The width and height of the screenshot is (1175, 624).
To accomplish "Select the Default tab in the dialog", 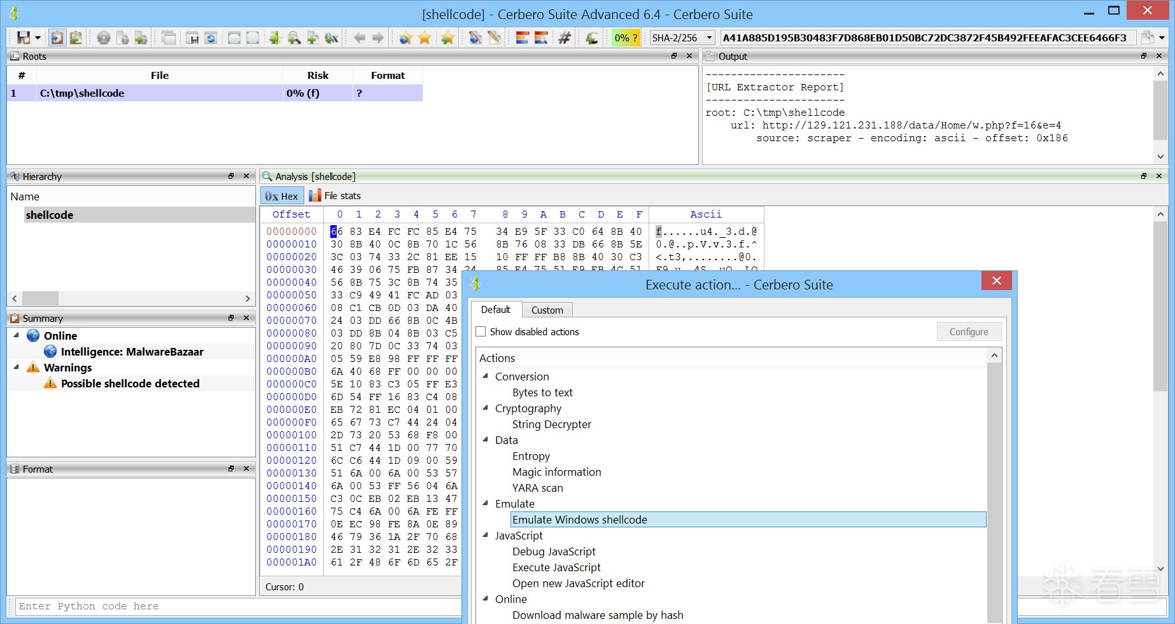I will tap(495, 310).
